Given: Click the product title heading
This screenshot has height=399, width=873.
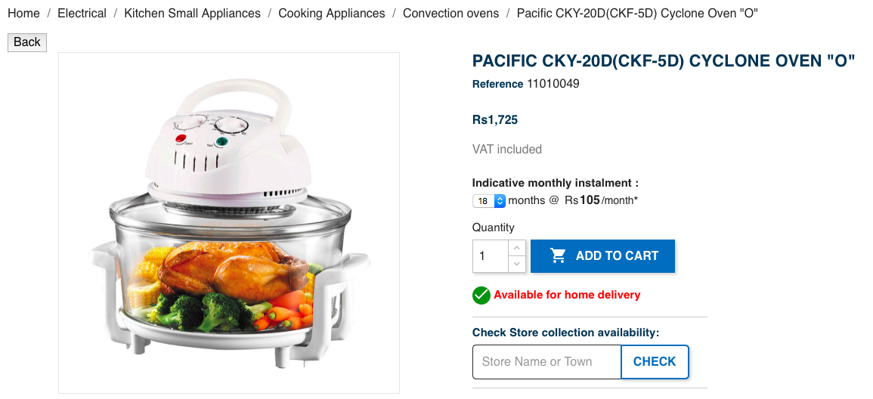Looking at the screenshot, I should click(x=663, y=60).
